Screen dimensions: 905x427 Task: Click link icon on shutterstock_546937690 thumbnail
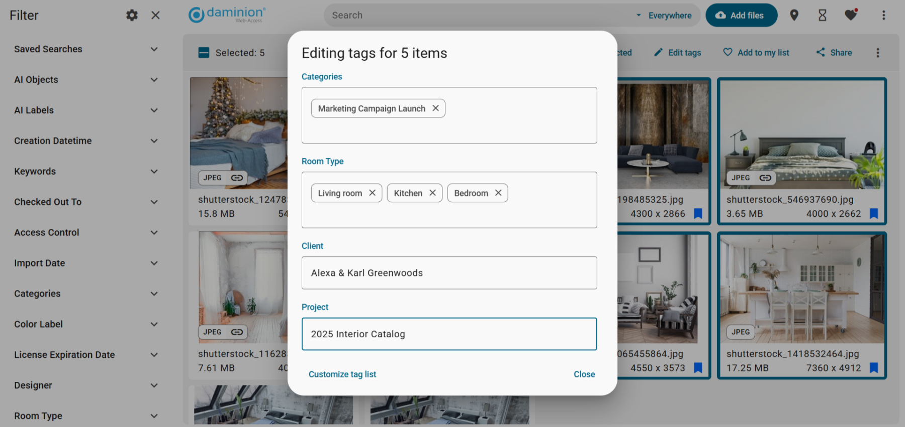point(765,178)
